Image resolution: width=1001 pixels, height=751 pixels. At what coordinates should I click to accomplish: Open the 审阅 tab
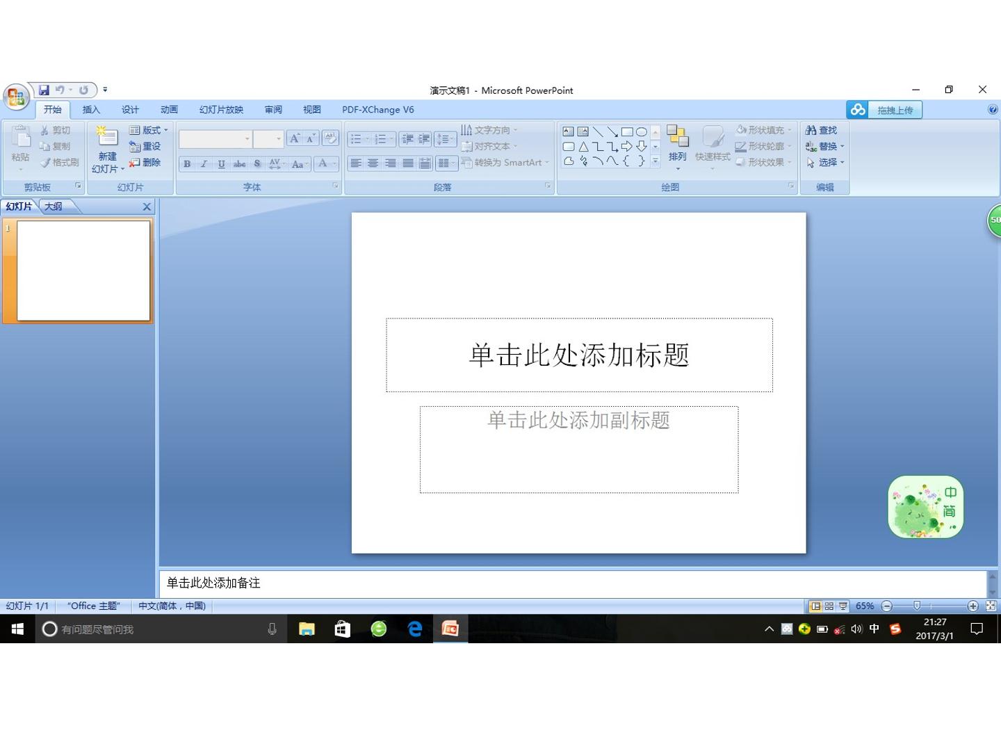[x=273, y=110]
